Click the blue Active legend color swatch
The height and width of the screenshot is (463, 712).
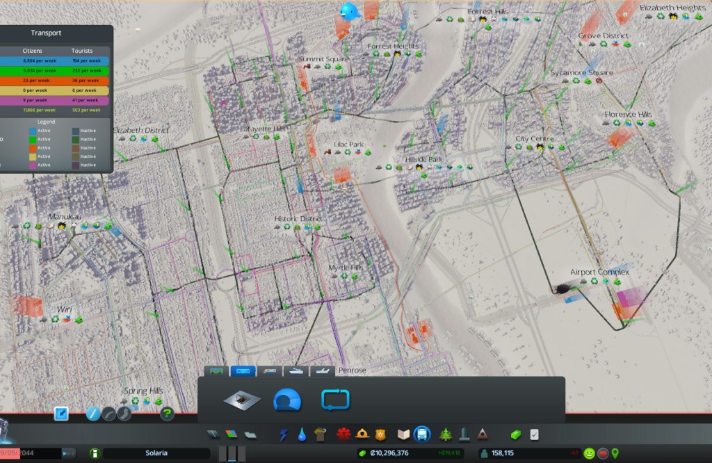pyautogui.click(x=32, y=131)
